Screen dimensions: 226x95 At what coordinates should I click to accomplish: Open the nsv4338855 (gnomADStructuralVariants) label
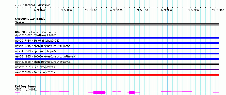[43, 62]
